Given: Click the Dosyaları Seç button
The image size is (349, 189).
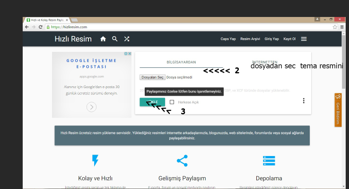Looking at the screenshot, I should click(x=152, y=77).
